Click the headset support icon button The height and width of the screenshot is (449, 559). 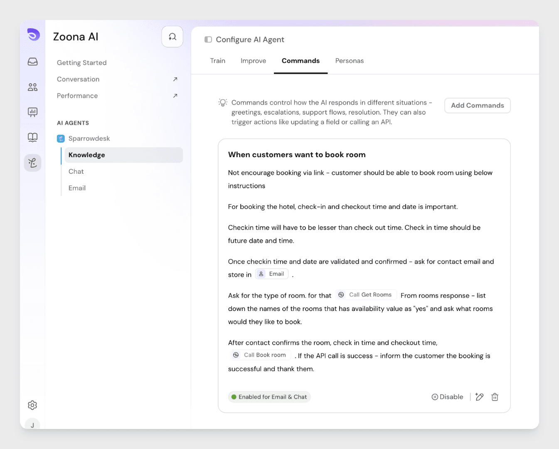pos(172,37)
